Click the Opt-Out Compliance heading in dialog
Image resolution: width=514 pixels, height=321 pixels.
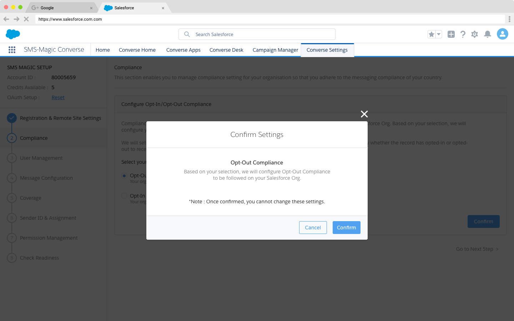click(x=257, y=163)
